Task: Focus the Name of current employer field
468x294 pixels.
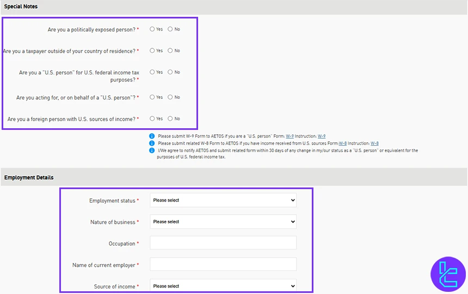Action: coord(223,265)
